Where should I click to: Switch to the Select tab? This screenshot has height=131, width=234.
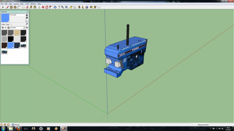[4, 24]
